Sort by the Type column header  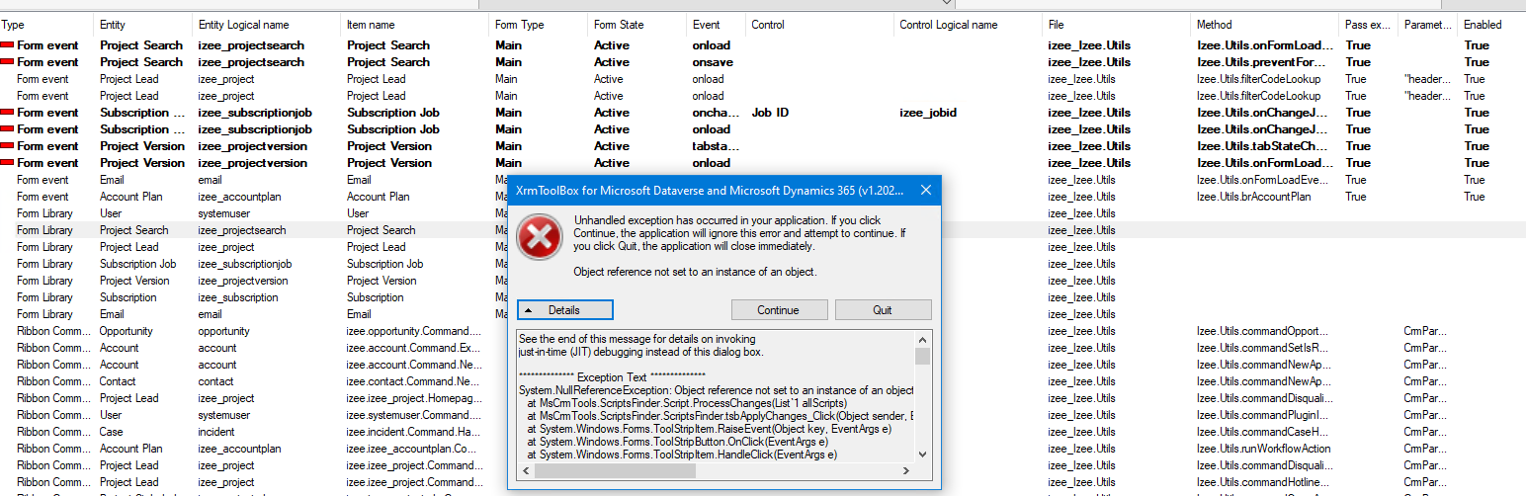point(14,25)
